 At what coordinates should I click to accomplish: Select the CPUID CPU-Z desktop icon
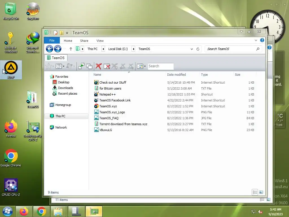coord(11,187)
